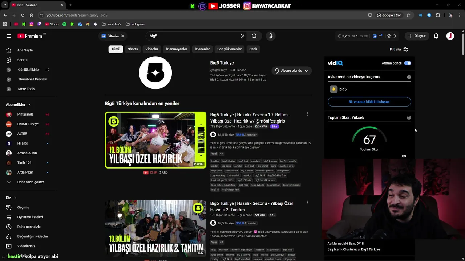Click the magnifier search button
465x261 pixels.
(x=254, y=36)
